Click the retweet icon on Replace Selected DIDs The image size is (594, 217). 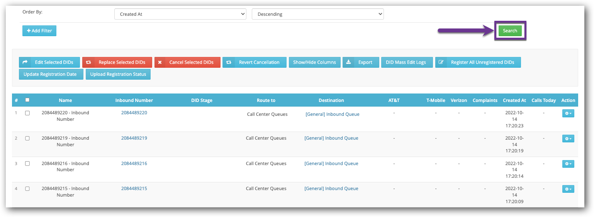pyautogui.click(x=88, y=62)
